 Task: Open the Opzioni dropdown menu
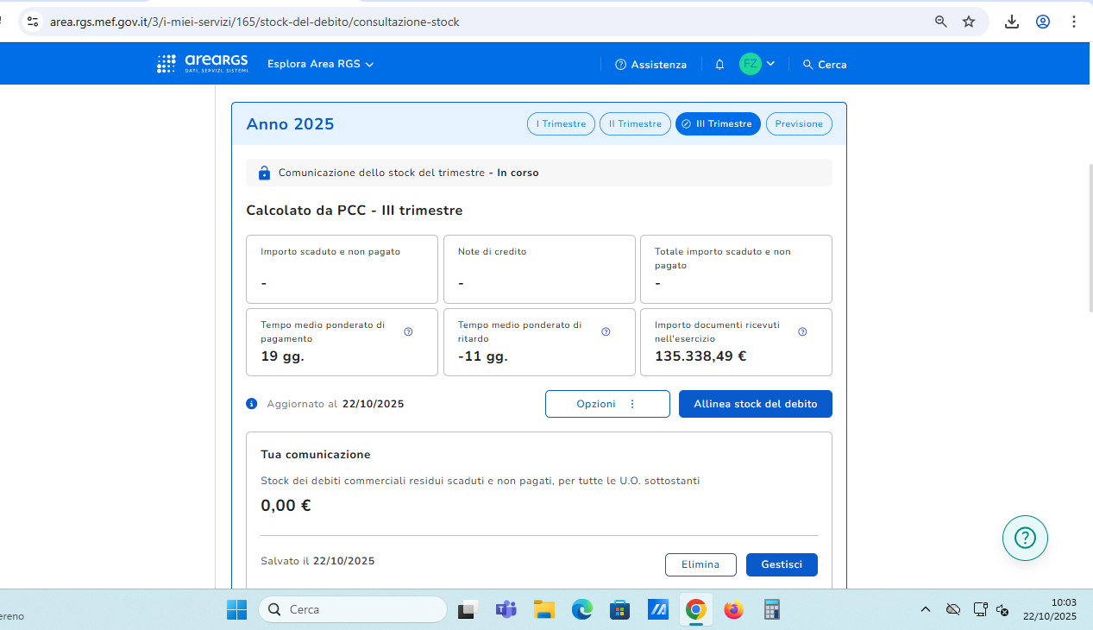tap(607, 404)
